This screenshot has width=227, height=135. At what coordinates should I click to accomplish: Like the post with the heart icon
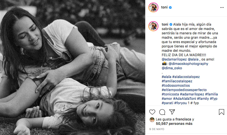(152, 112)
